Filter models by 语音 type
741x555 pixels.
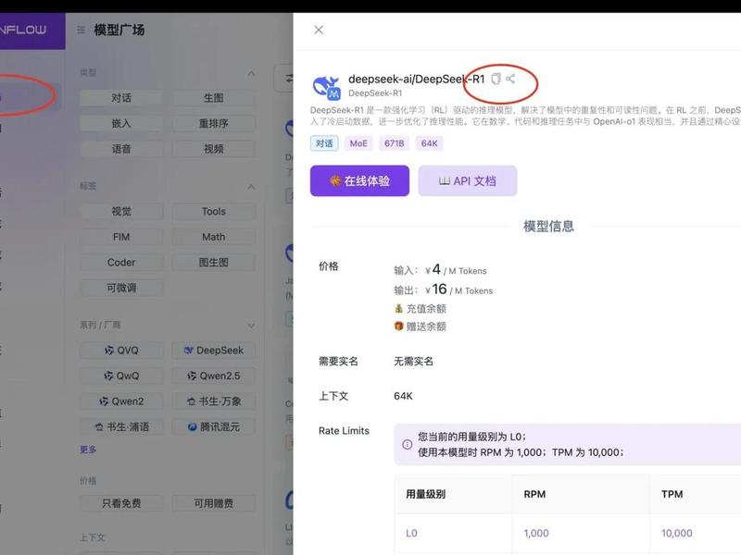[x=121, y=149]
